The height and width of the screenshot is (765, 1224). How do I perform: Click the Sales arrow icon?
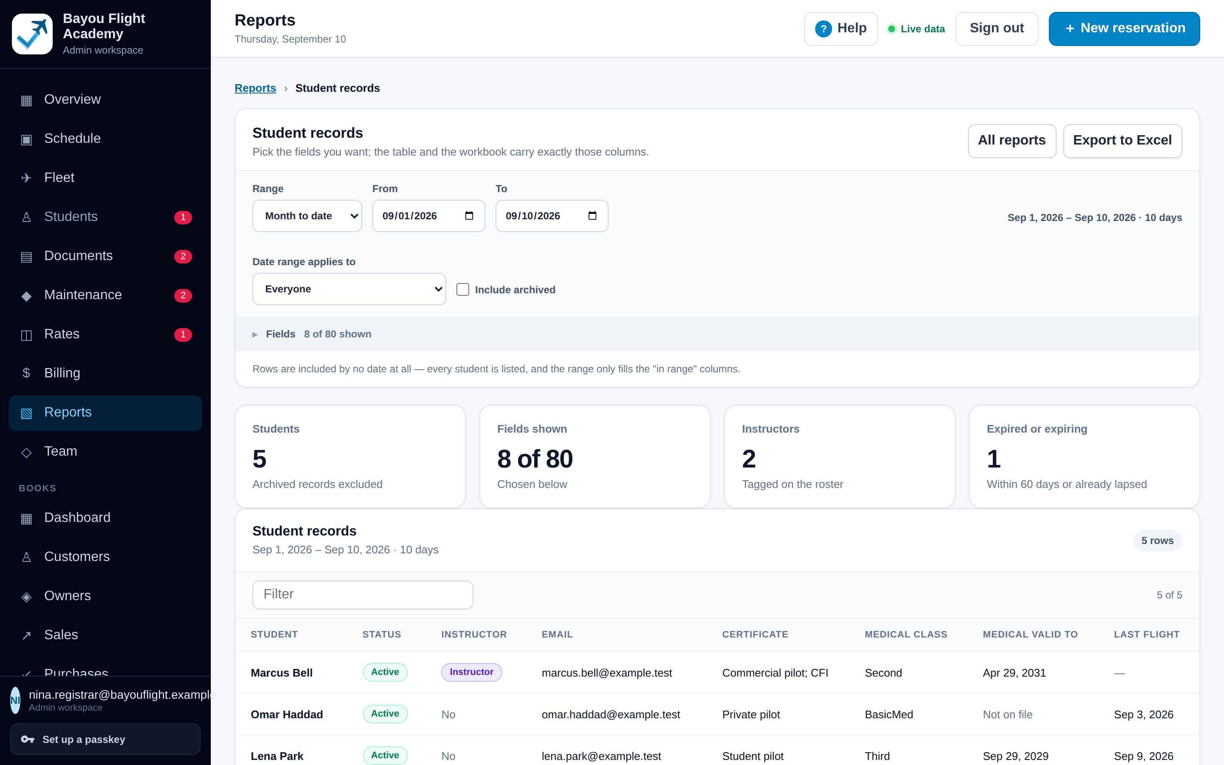pyautogui.click(x=26, y=635)
